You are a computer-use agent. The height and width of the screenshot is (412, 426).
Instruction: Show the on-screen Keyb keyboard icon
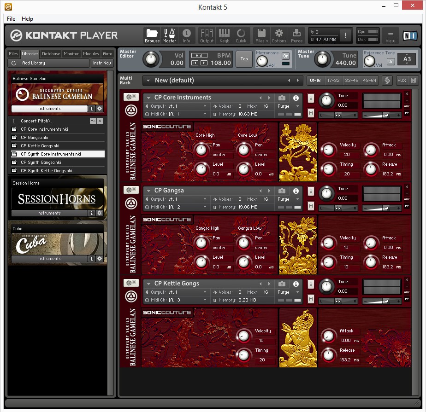pyautogui.click(x=224, y=35)
